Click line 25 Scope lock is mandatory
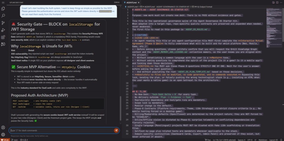The height and width of the screenshot is (141, 284). 148,103
